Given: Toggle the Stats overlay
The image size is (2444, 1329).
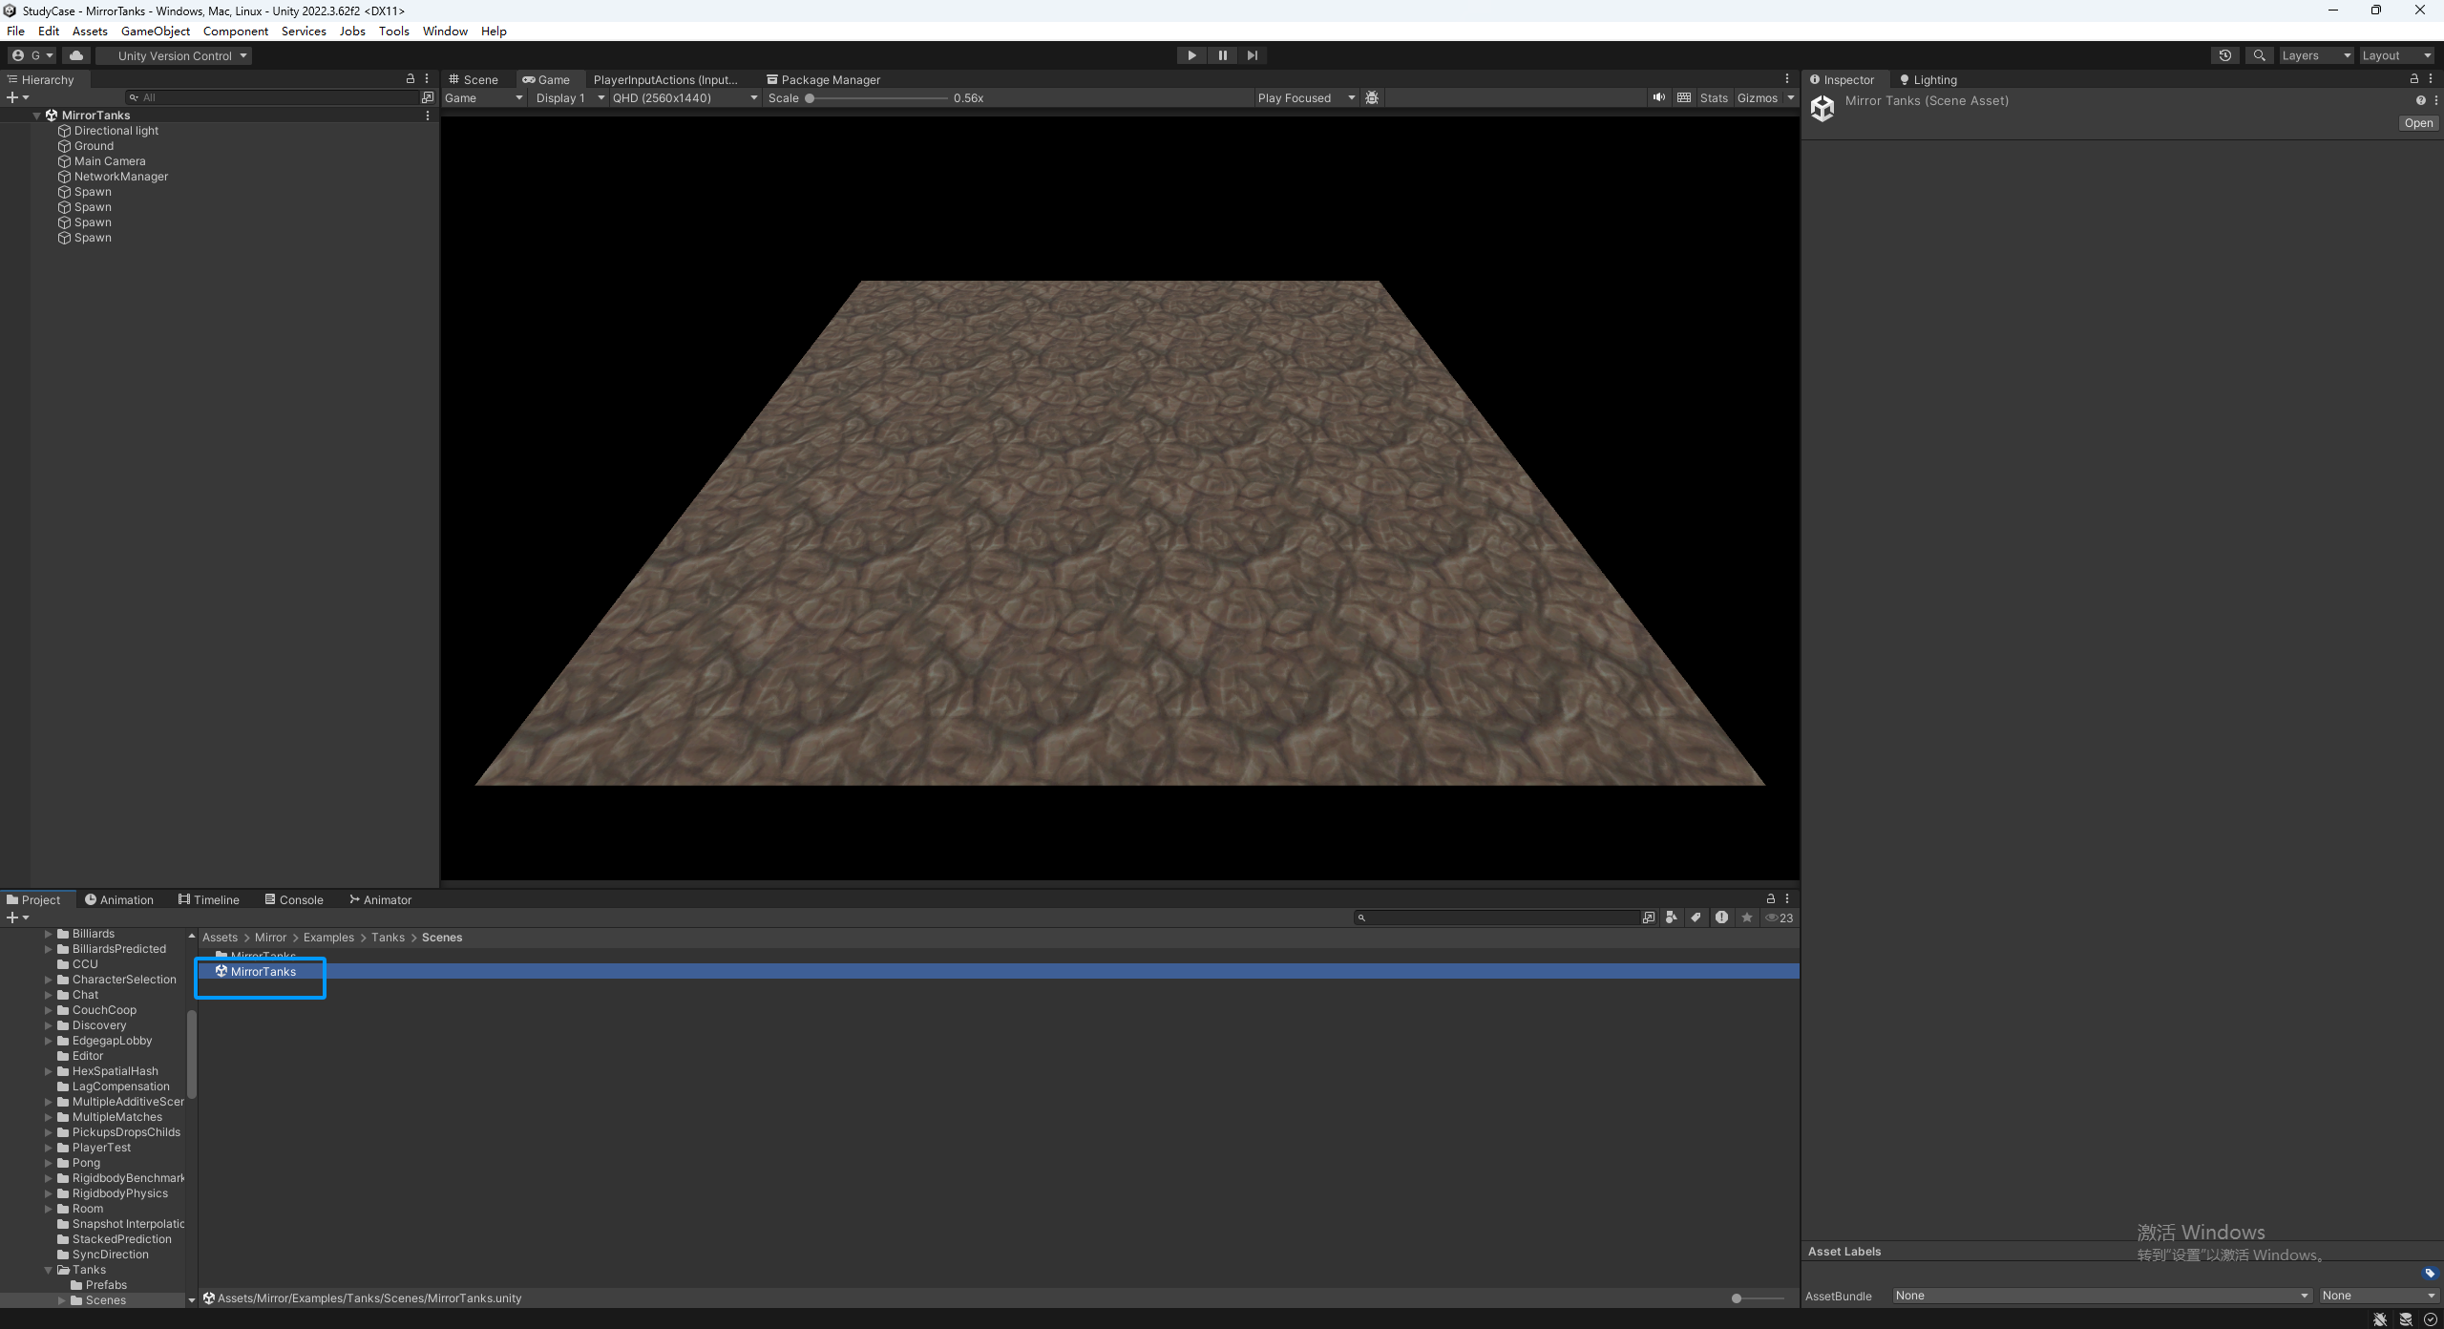Looking at the screenshot, I should (1713, 97).
